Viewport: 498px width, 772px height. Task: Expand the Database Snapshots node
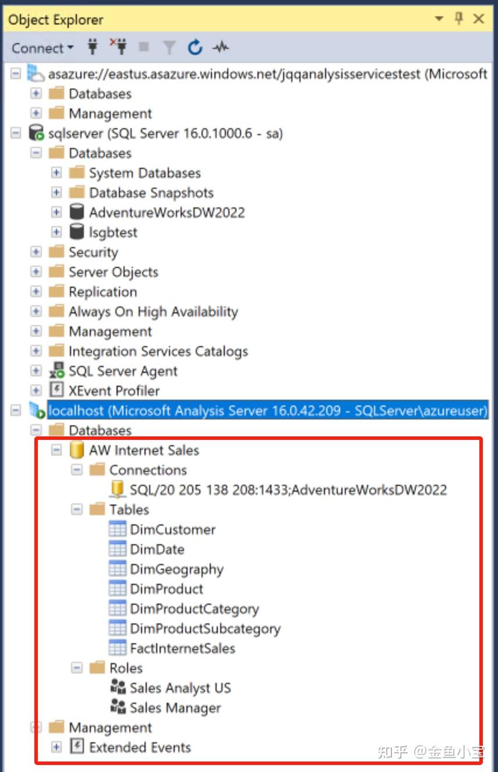pos(56,192)
